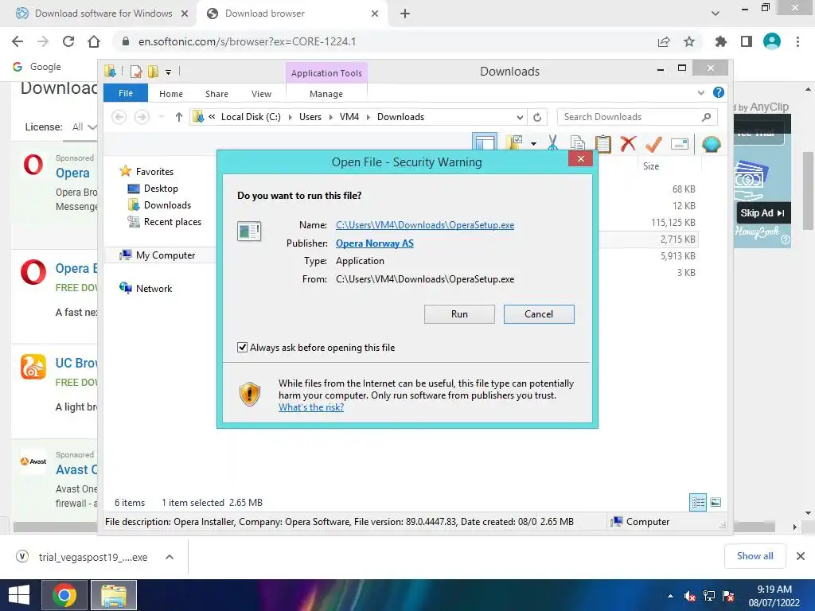Open the OperaSetup.exe Name path link

tap(425, 225)
